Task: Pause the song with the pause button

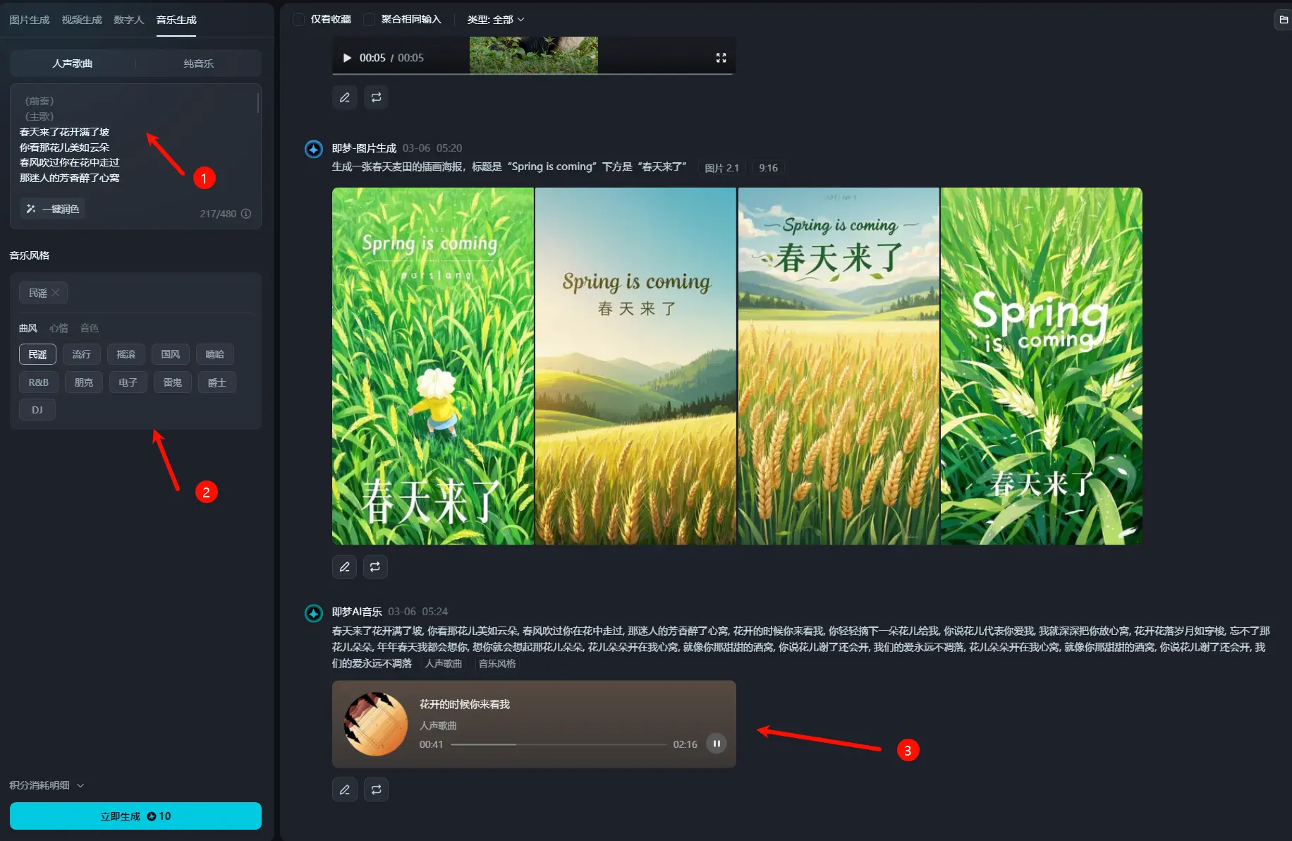Action: pyautogui.click(x=716, y=744)
